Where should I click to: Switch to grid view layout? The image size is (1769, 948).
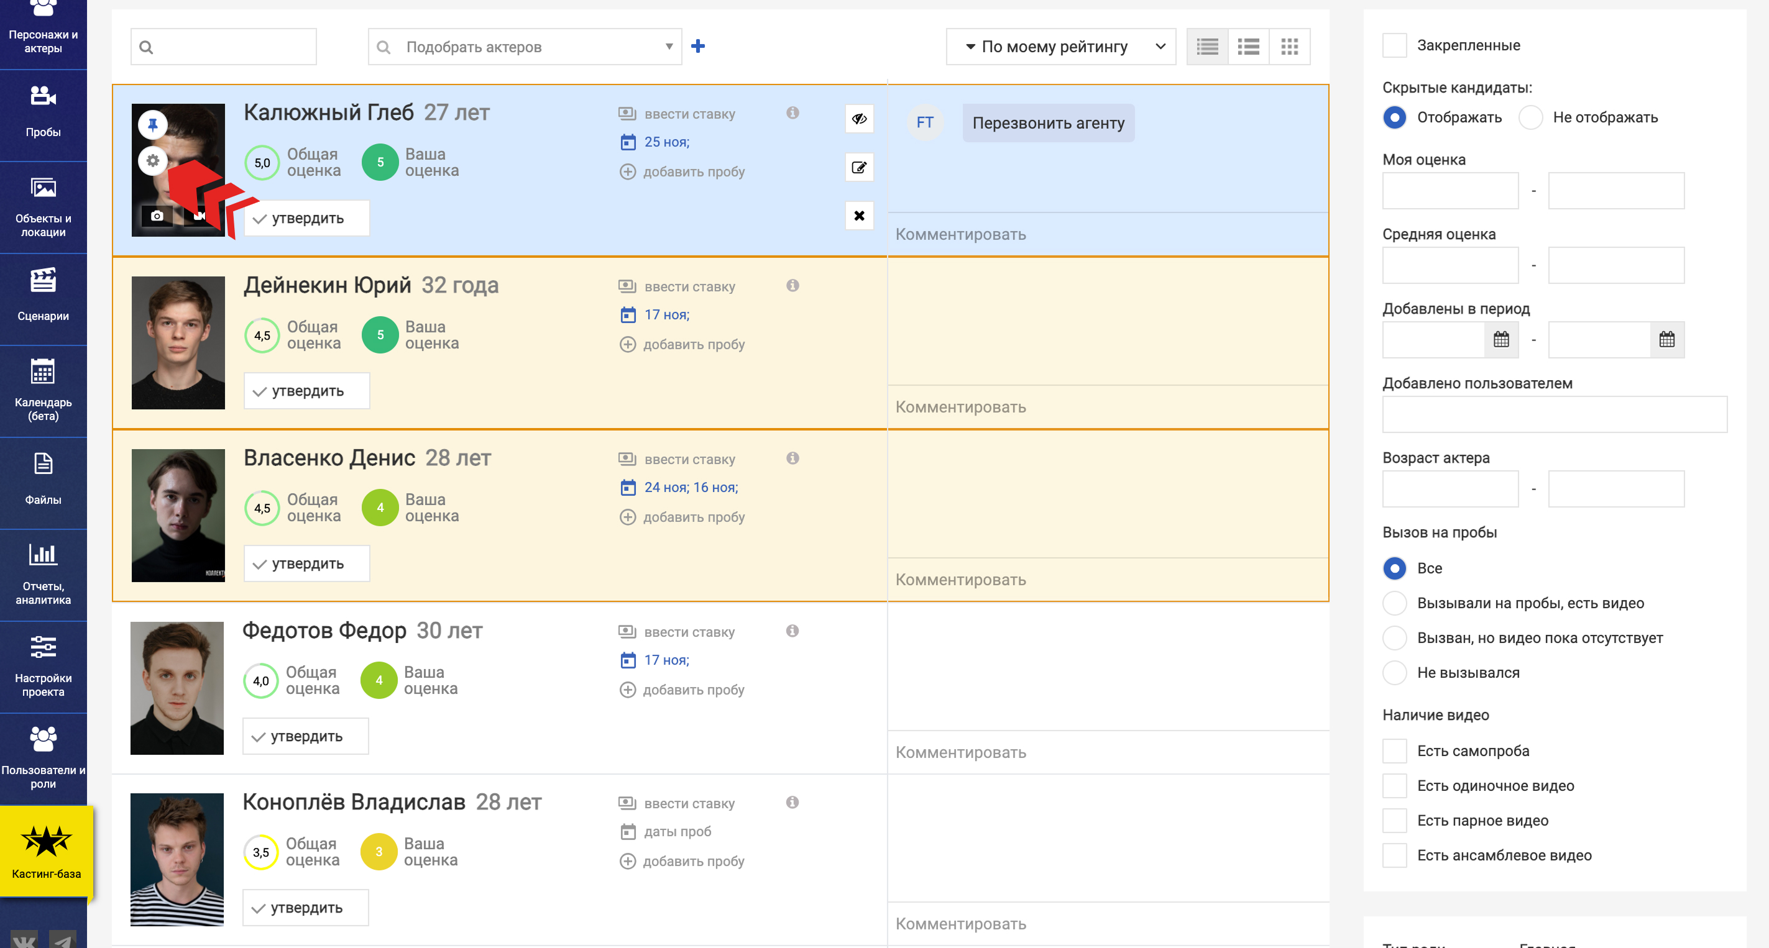coord(1289,47)
